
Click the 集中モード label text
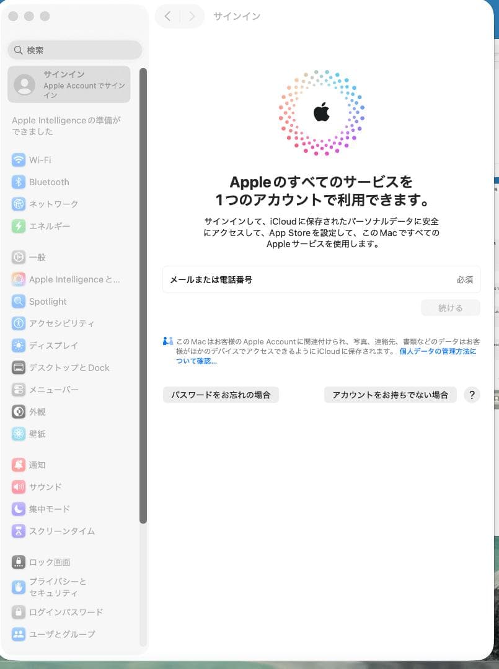50,509
